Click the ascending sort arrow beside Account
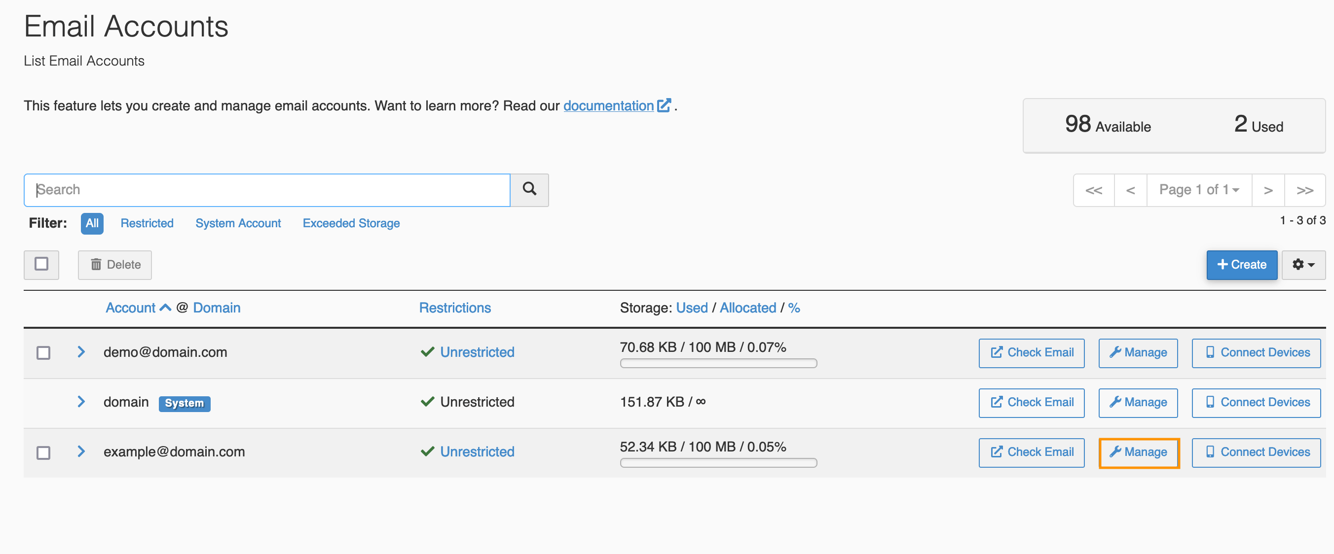 point(165,308)
